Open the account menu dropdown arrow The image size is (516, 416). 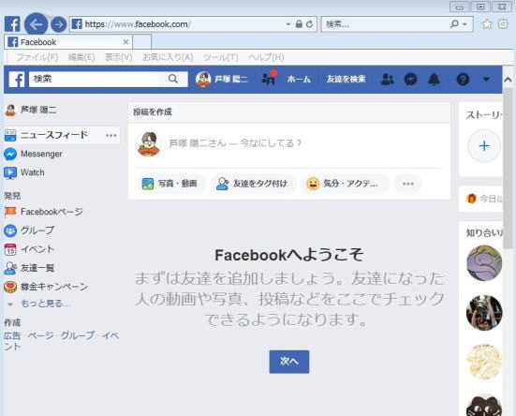(x=486, y=80)
